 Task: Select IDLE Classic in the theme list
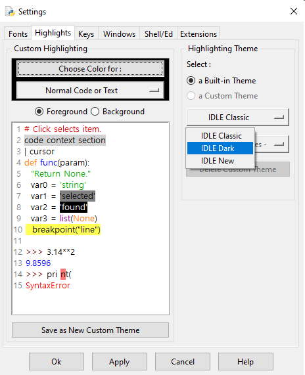pyautogui.click(x=220, y=136)
